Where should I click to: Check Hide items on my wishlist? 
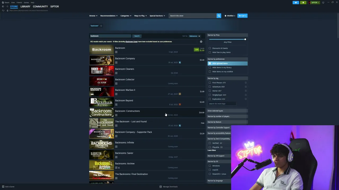pyautogui.click(x=210, y=72)
